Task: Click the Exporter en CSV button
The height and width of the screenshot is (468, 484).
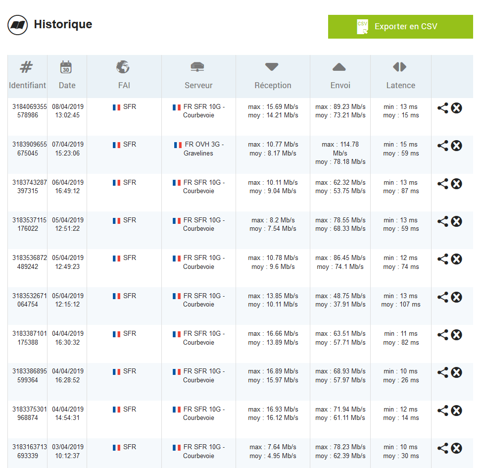Action: pyautogui.click(x=400, y=27)
